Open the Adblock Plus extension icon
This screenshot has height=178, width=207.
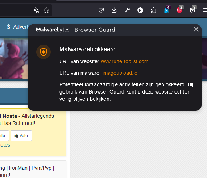coord(180,10)
